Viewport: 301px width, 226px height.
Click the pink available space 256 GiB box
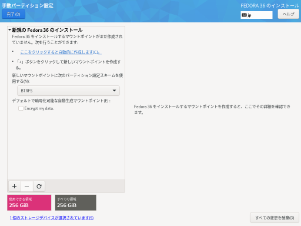click(29, 202)
